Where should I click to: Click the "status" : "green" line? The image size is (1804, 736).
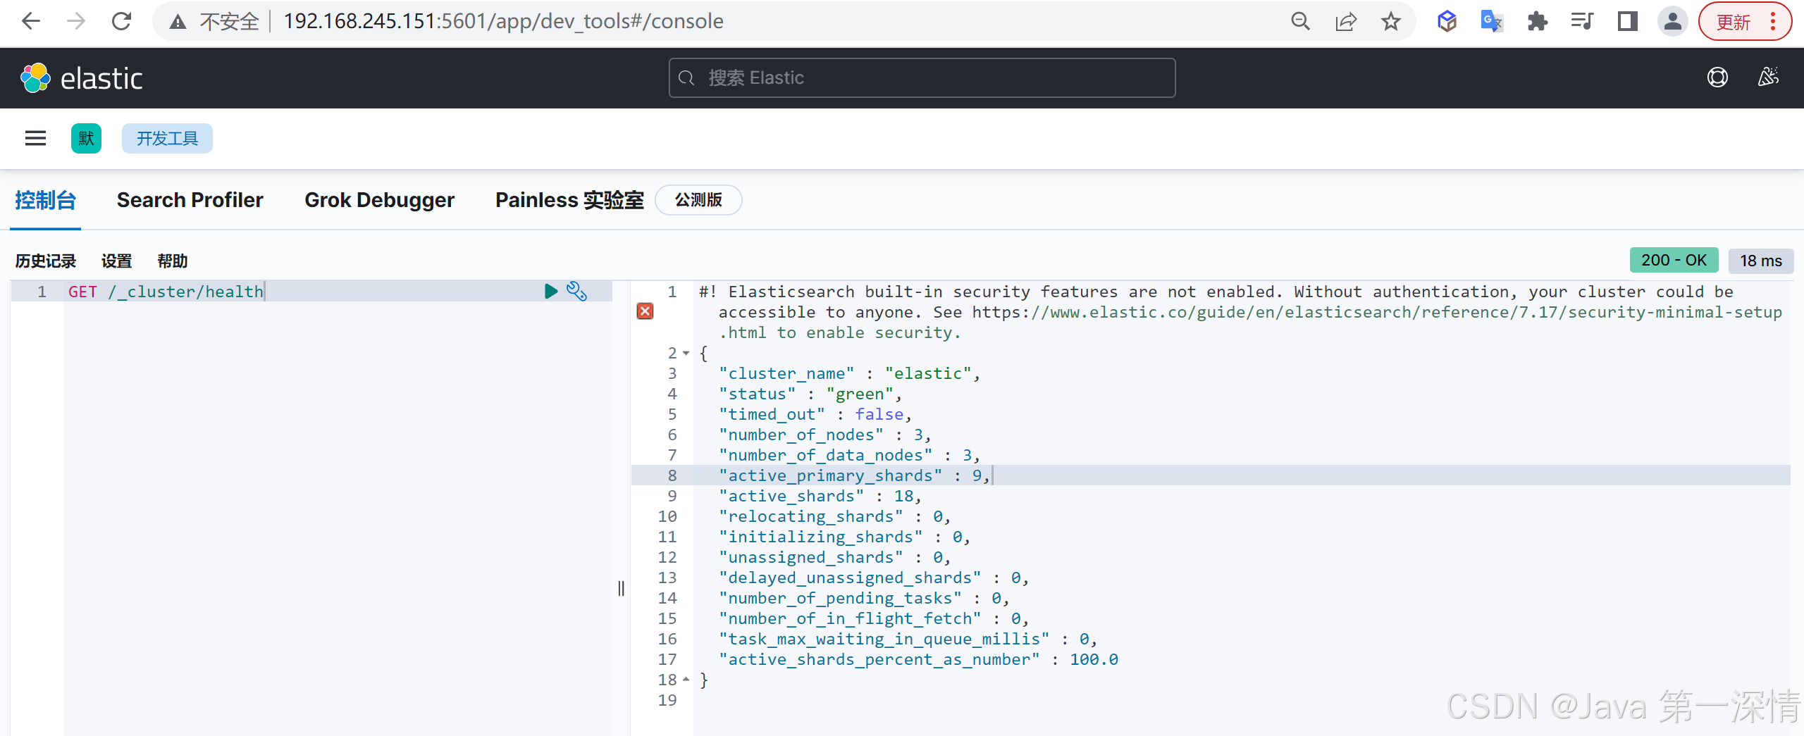click(x=810, y=394)
